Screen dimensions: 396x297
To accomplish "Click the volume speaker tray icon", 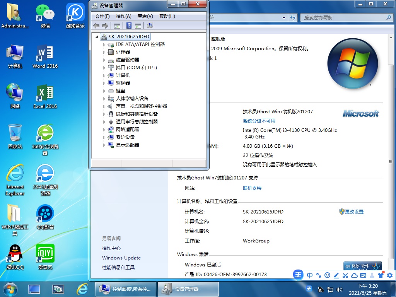I will coord(340,289).
